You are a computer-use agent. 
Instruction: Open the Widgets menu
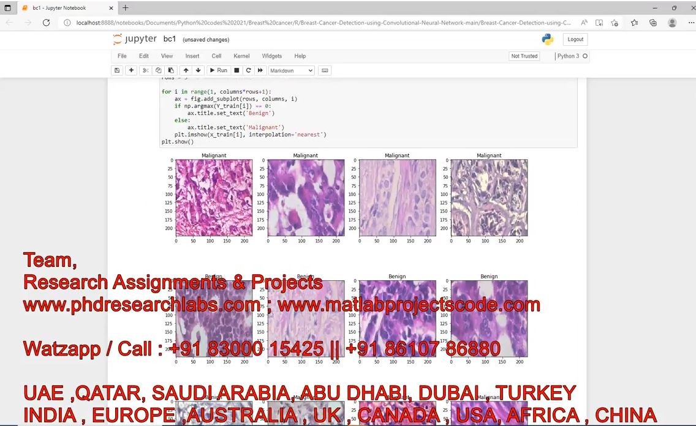click(x=271, y=56)
